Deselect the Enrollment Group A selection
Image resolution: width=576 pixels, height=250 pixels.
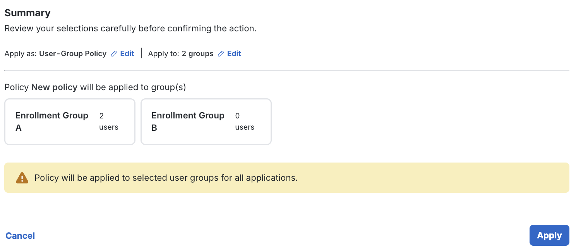pos(70,122)
